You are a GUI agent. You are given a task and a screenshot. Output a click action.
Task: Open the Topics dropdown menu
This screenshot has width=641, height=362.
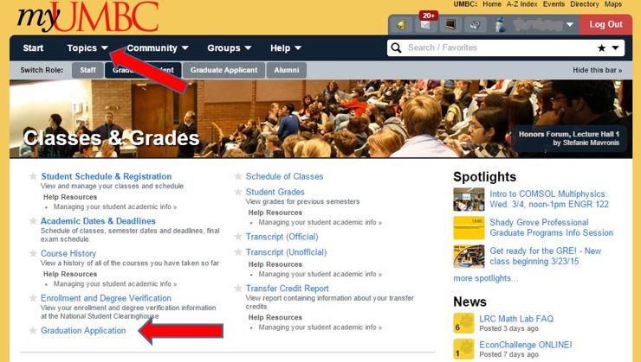(x=87, y=48)
